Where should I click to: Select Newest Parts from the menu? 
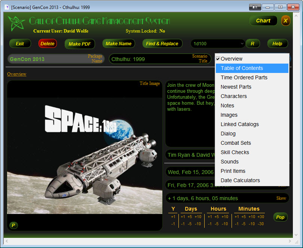coord(252,87)
